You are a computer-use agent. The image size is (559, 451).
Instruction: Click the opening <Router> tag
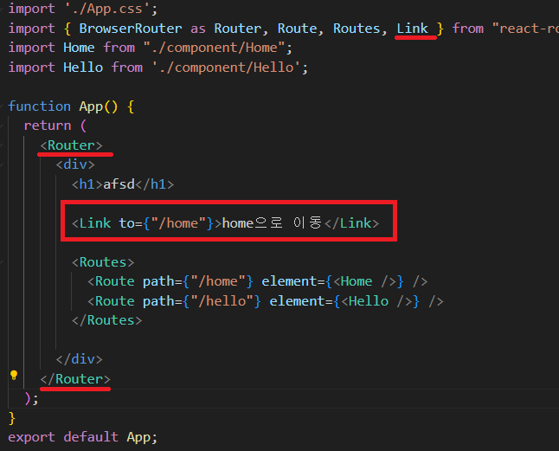pyautogui.click(x=71, y=145)
